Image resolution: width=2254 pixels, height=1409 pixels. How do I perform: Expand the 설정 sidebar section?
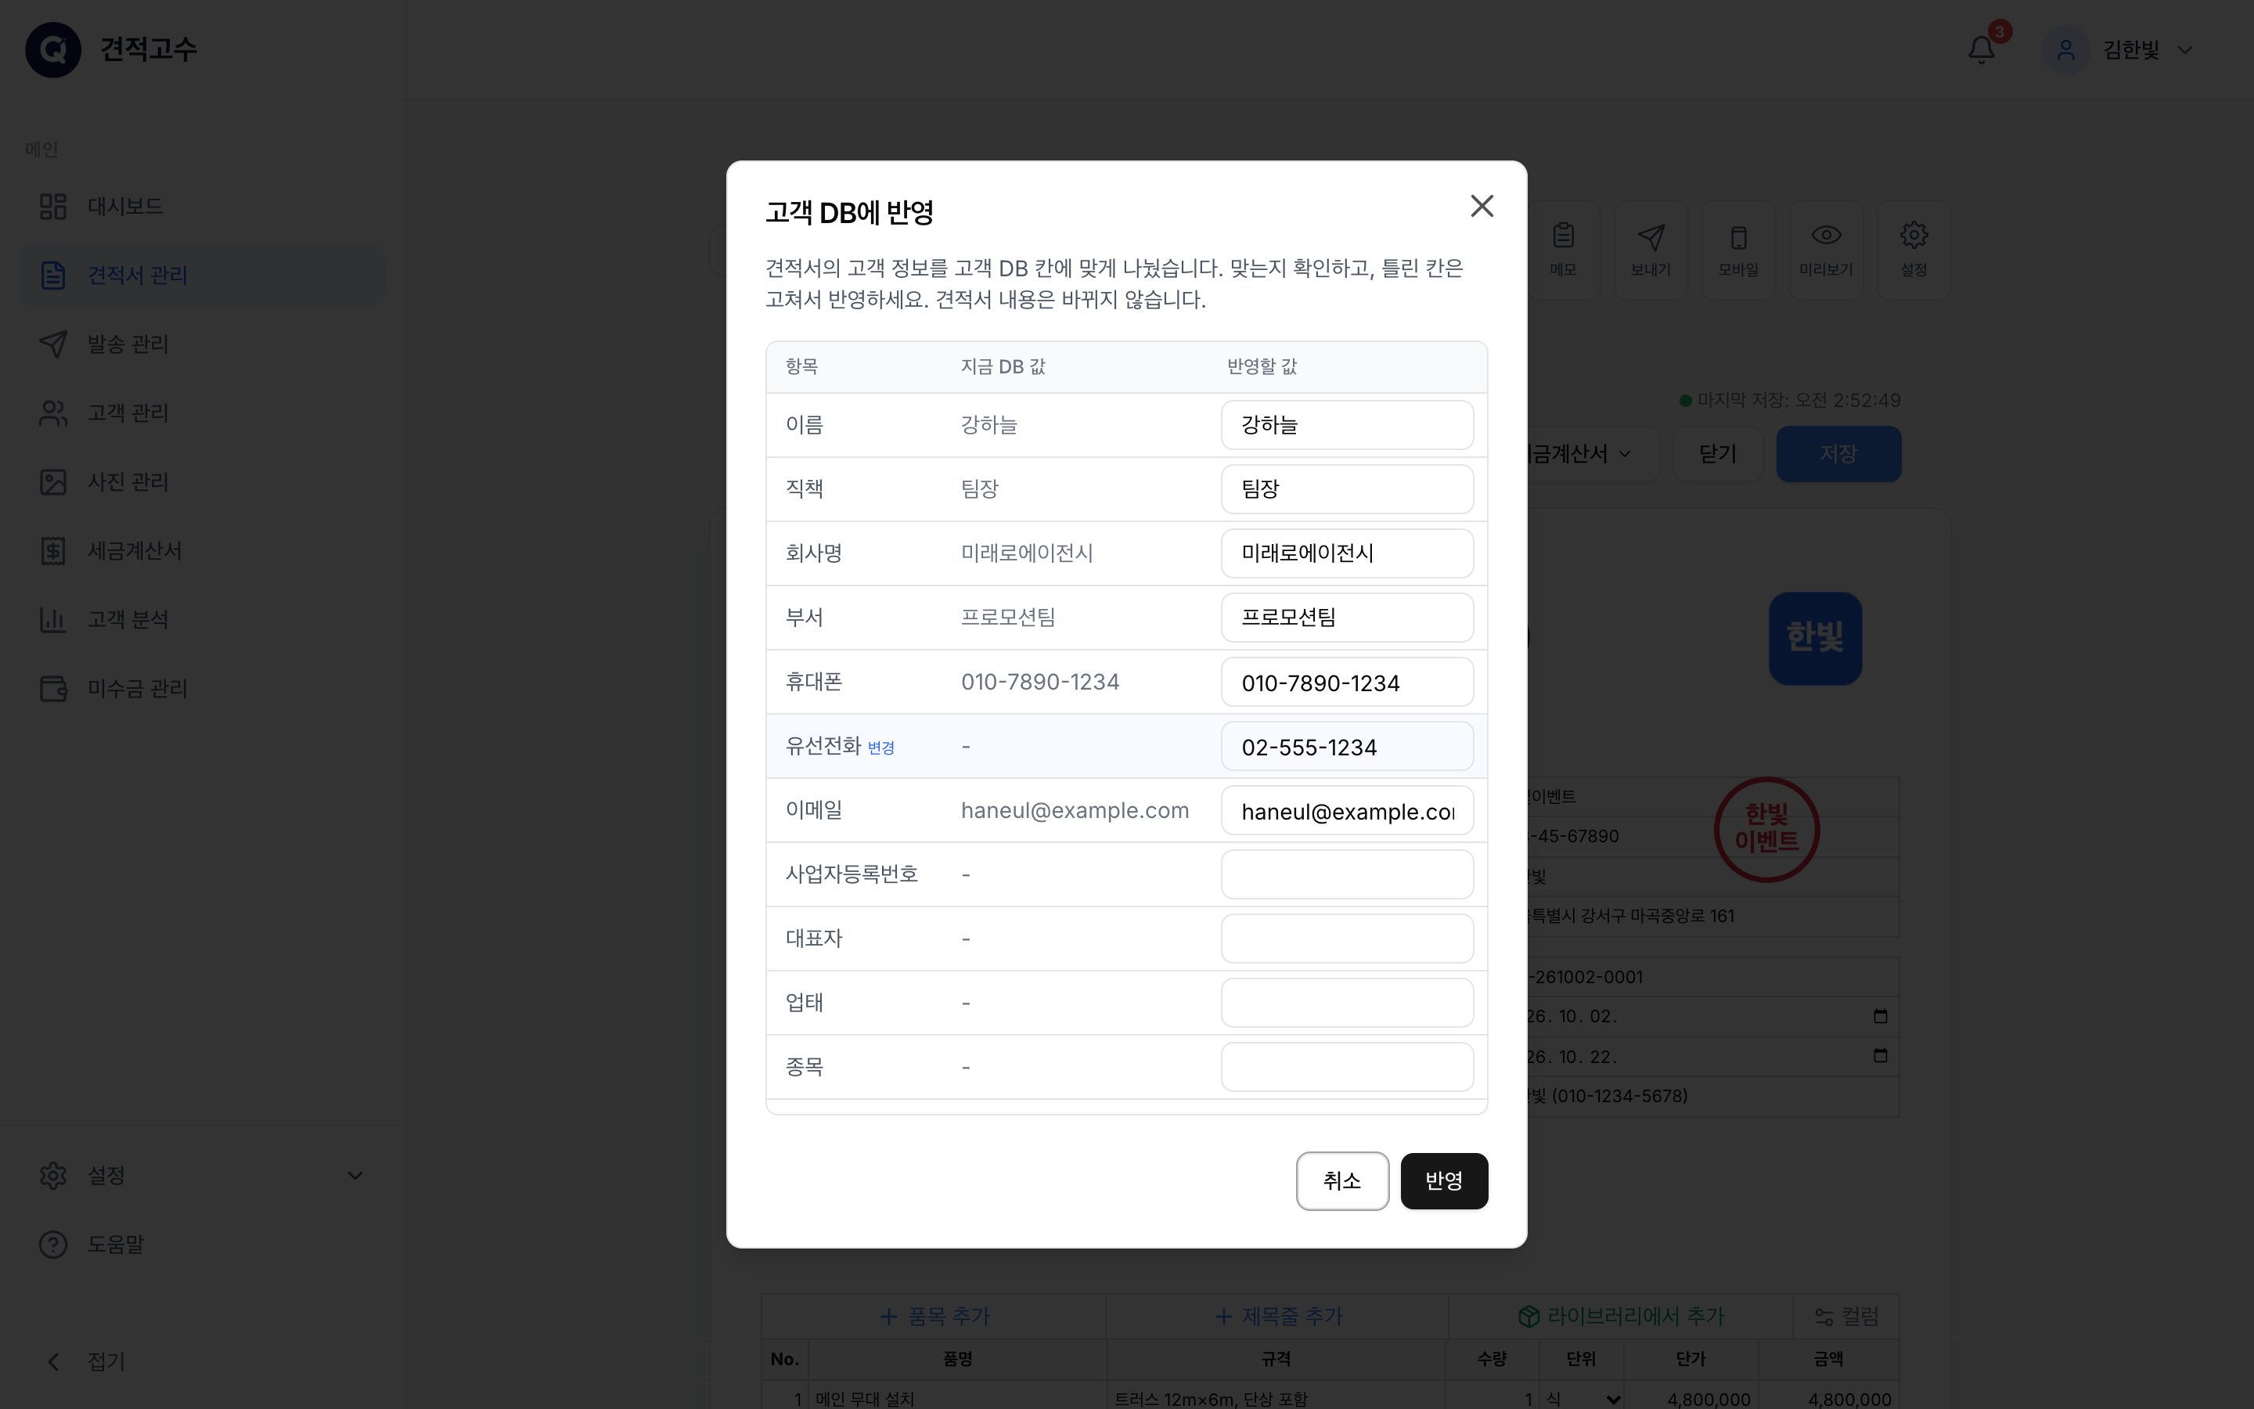point(202,1175)
